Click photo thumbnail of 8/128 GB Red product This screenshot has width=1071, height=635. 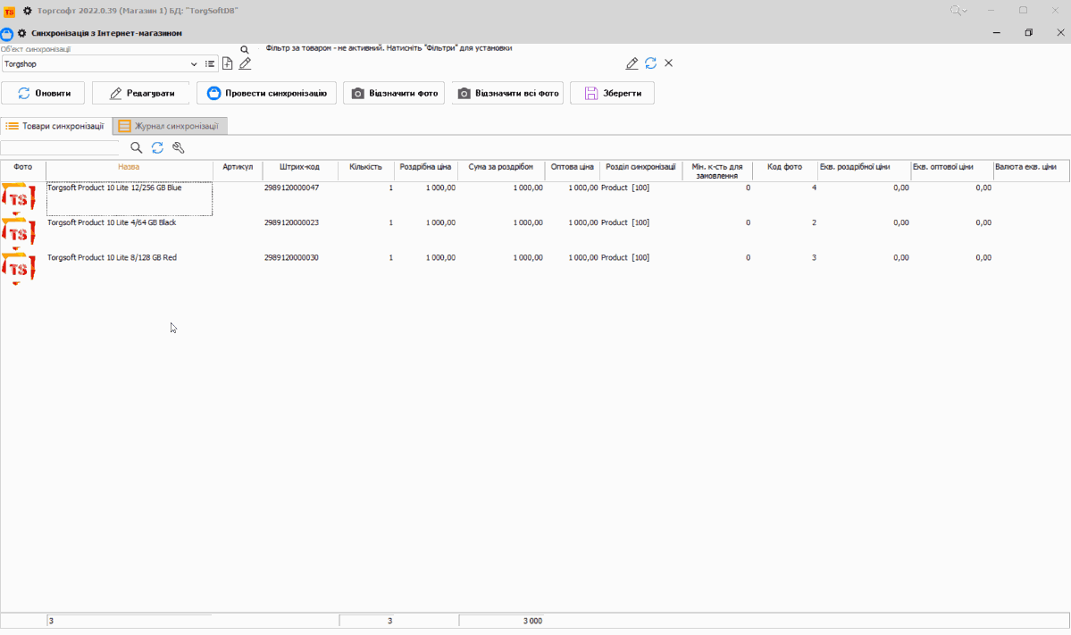[19, 267]
